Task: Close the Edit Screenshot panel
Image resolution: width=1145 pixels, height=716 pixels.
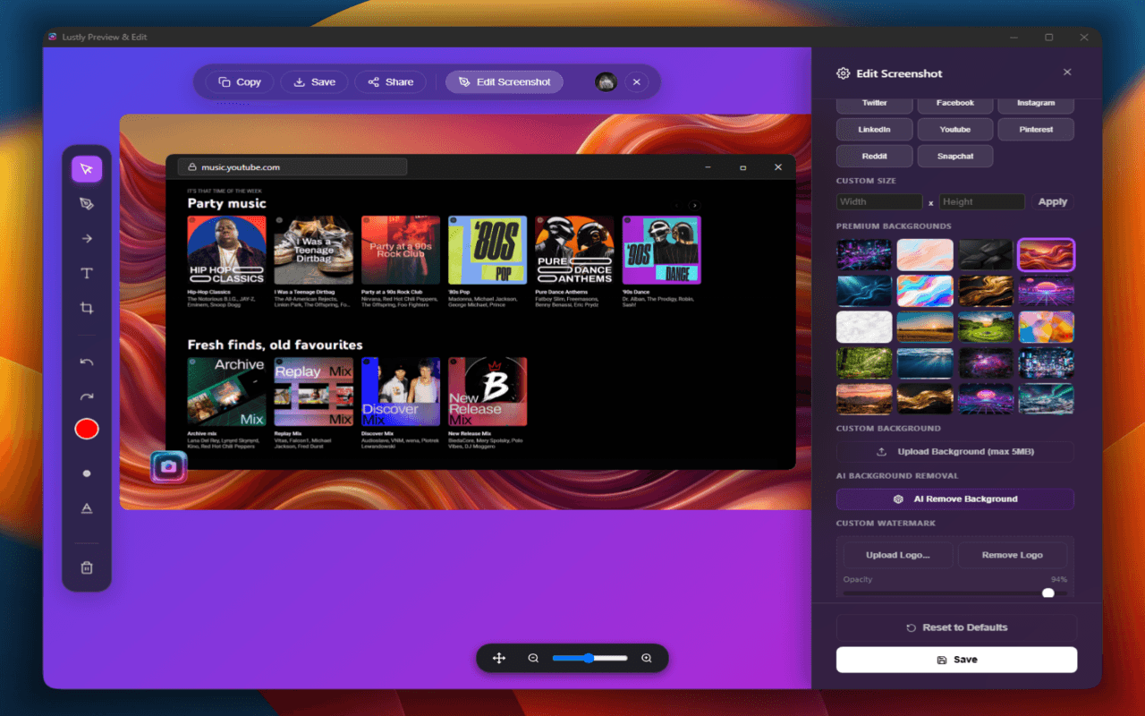Action: point(1066,72)
